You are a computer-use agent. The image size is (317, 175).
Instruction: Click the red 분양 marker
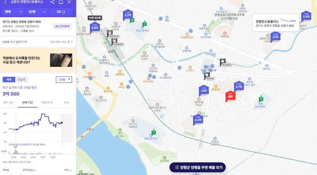230,96
